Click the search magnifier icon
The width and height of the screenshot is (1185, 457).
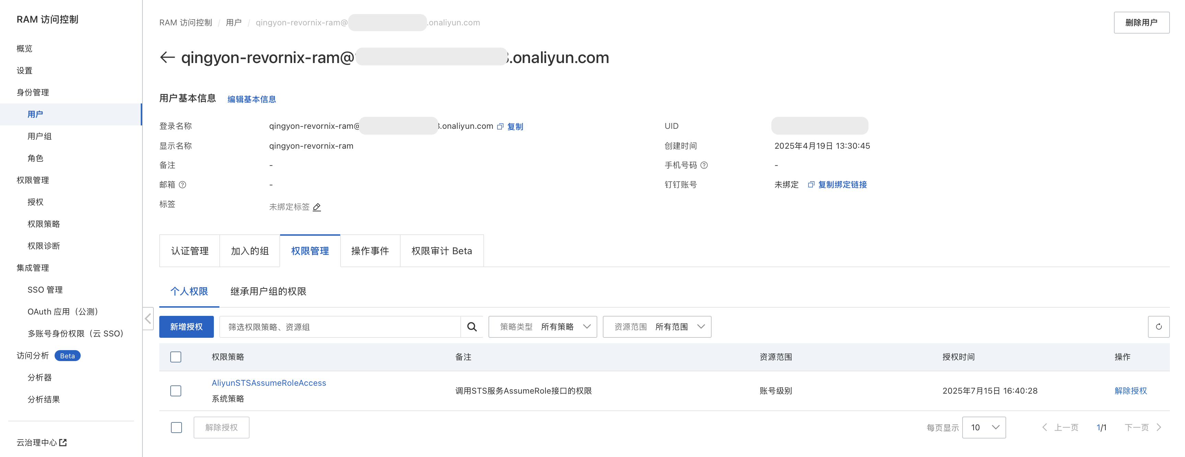pyautogui.click(x=472, y=326)
